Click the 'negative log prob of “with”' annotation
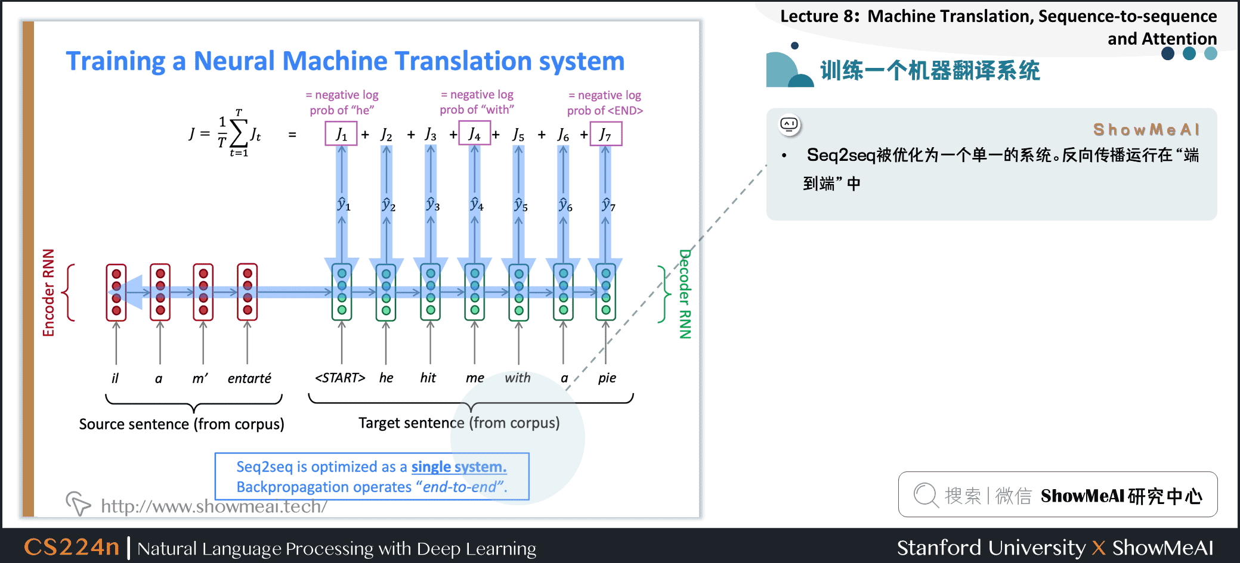Screen dimensions: 1240x563 (477, 102)
